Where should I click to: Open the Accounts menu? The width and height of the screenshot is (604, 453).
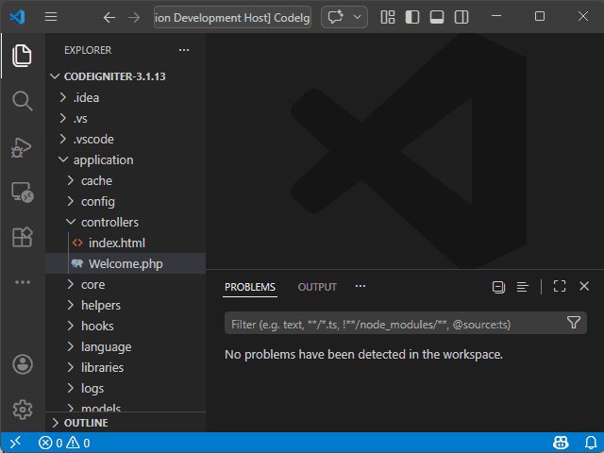[23, 364]
